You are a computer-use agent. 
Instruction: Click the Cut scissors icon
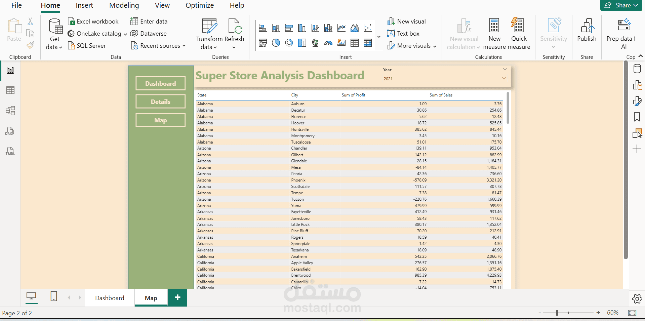(x=30, y=22)
